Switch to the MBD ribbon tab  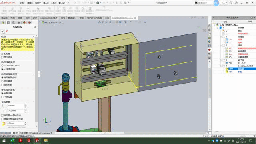click(x=107, y=18)
